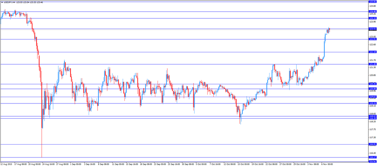
Task: Click the 12 Aug 2015 date label
Action: click(6, 164)
